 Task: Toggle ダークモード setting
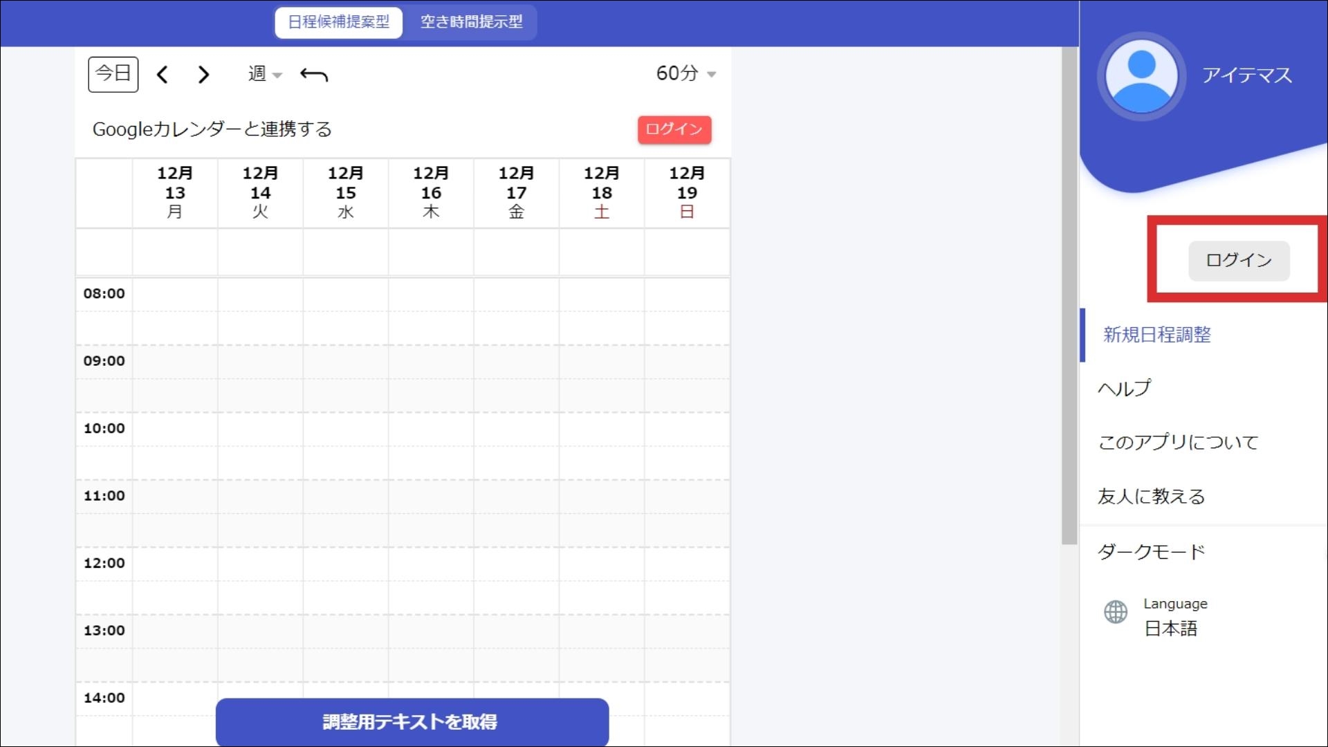[1152, 552]
